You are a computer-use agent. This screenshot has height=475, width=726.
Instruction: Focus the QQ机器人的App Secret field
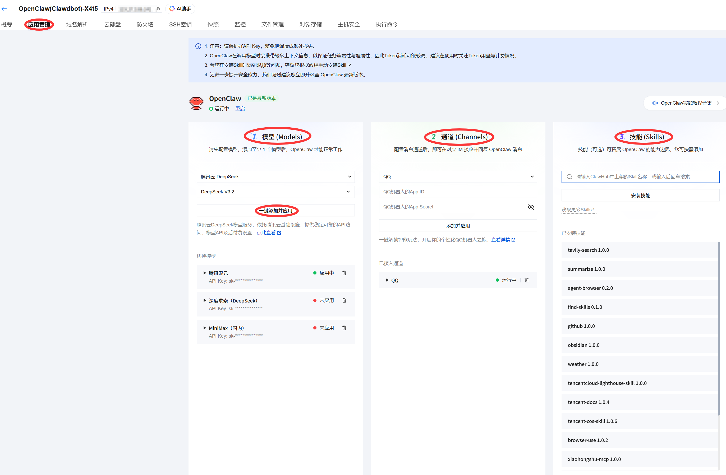(458, 207)
